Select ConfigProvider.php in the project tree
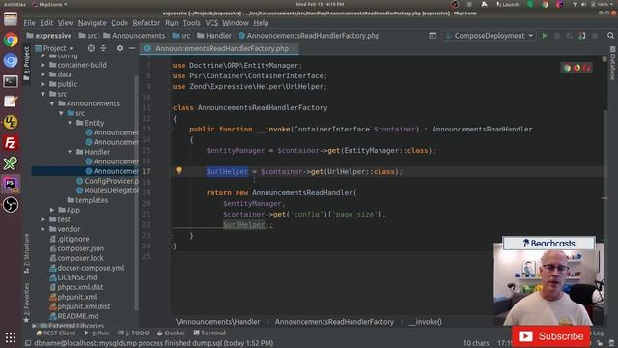 (107, 181)
